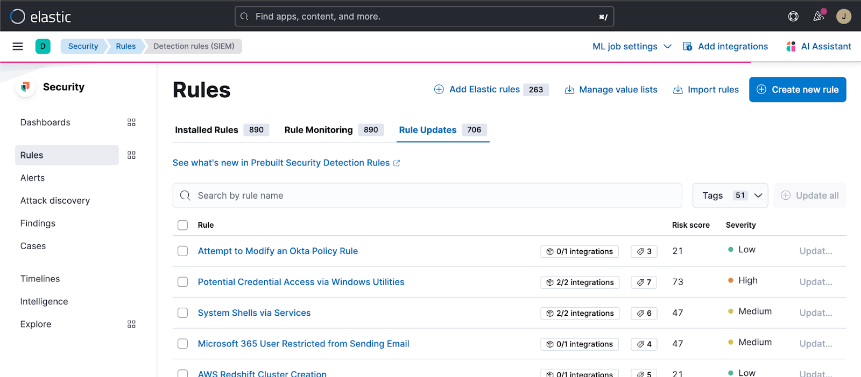The width and height of the screenshot is (861, 377).
Task: Open 2/2 integrations badge for Credential Access rule
Action: point(580,282)
